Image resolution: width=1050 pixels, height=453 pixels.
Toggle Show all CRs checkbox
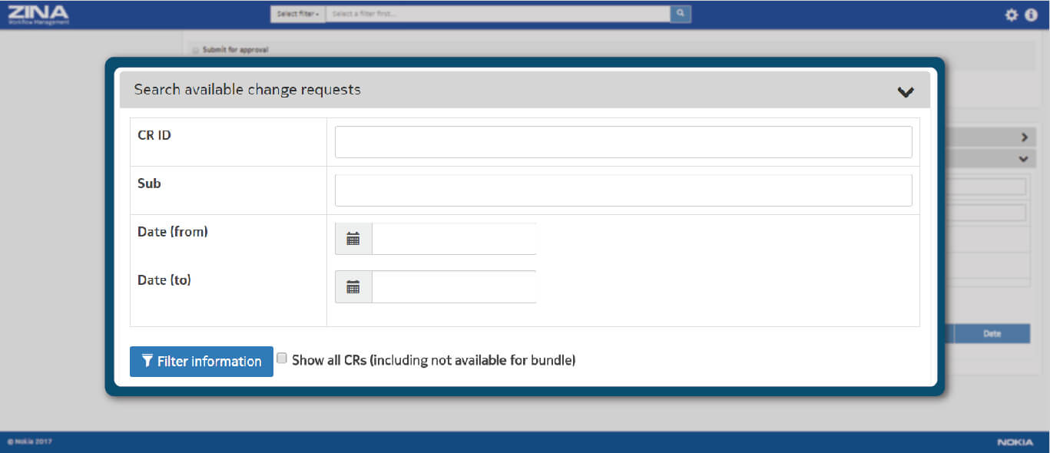282,358
